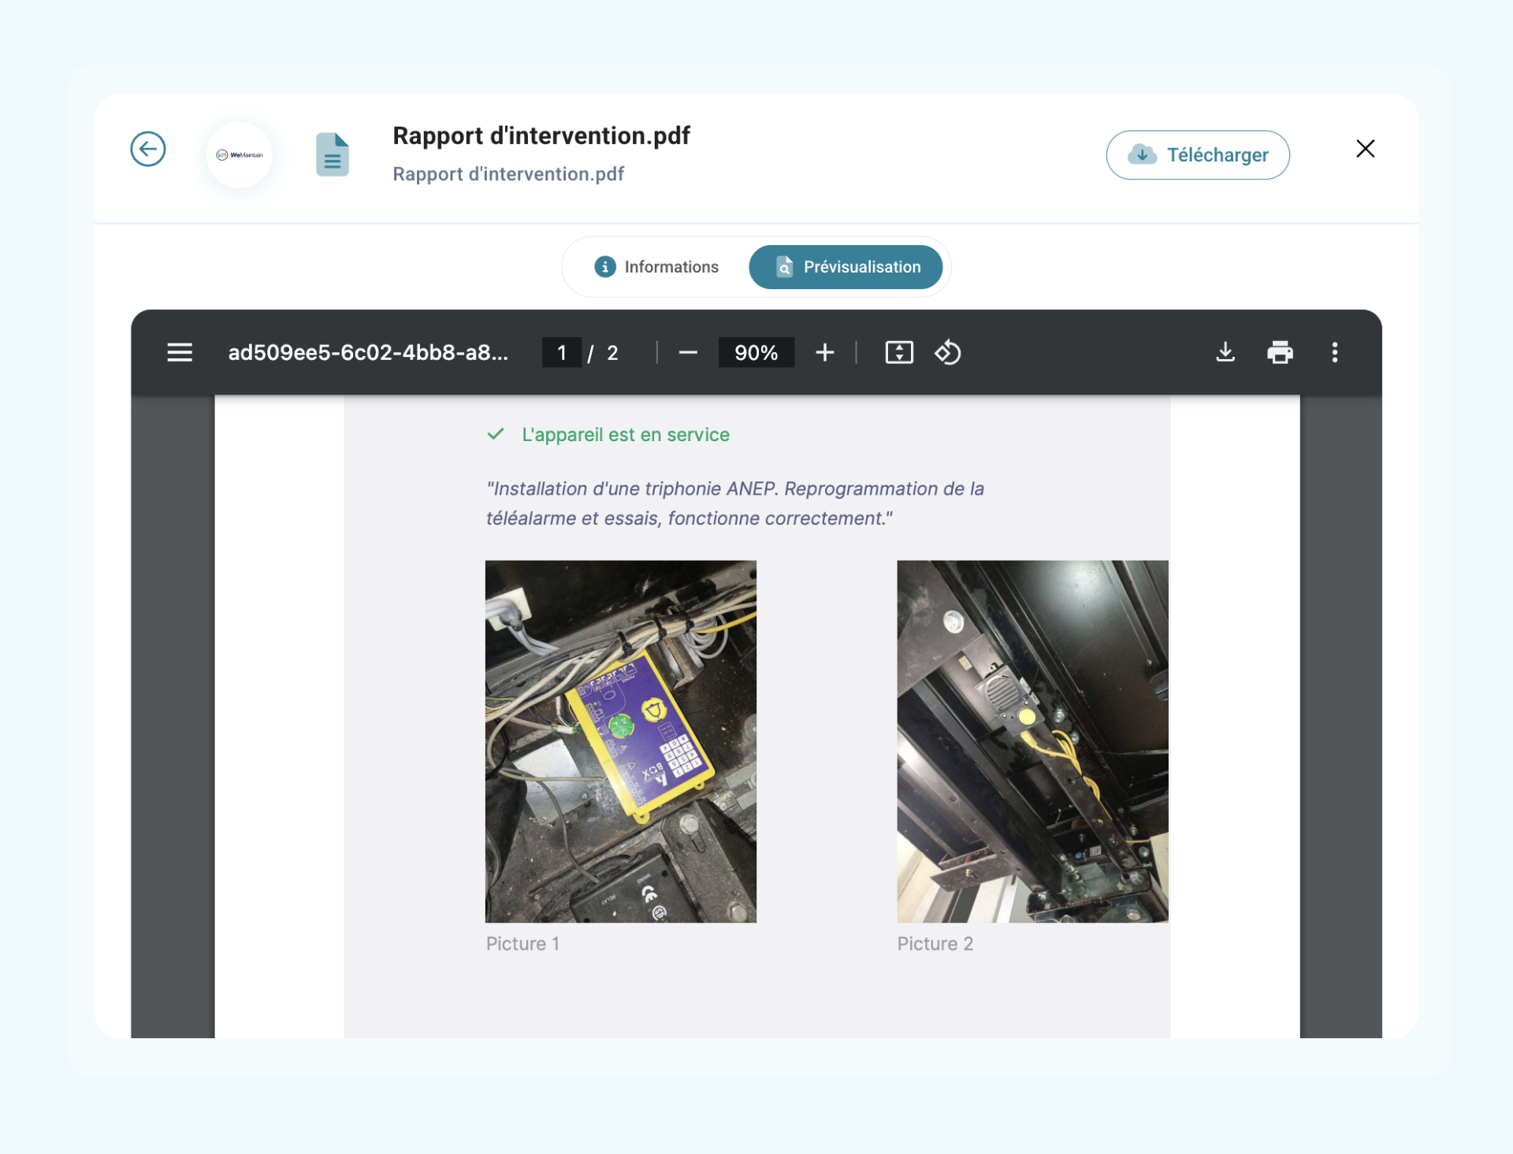Rotate the PDF counterclockwise
Screen dimensions: 1513x1154
click(x=948, y=352)
